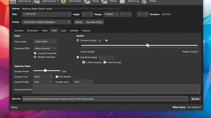
Task: Select Variable Framerate radio button
Action: [x=35, y=57]
